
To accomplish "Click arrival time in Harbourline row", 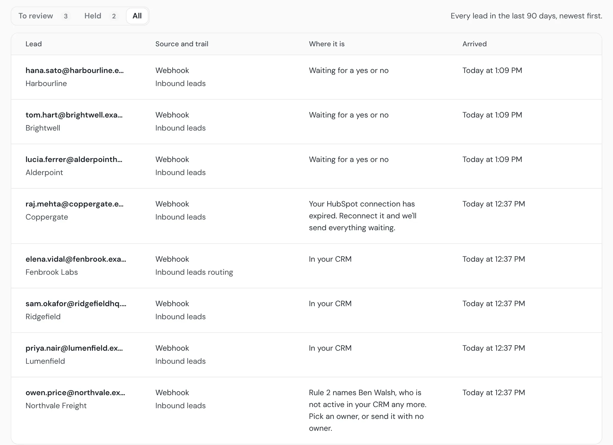I will click(x=492, y=70).
